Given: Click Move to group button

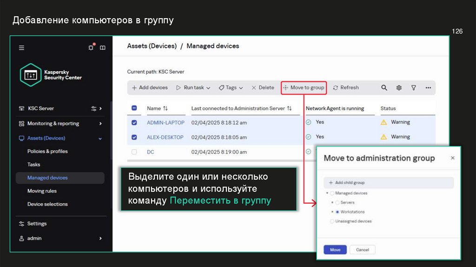Looking at the screenshot, I should [304, 87].
